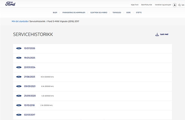Click the search magnifier icon
Image resolution: width=185 pixels, height=120 pixels.
click(x=180, y=5)
